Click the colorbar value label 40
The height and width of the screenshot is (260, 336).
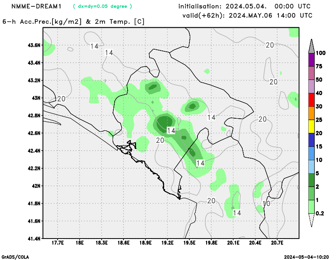tap(319, 93)
